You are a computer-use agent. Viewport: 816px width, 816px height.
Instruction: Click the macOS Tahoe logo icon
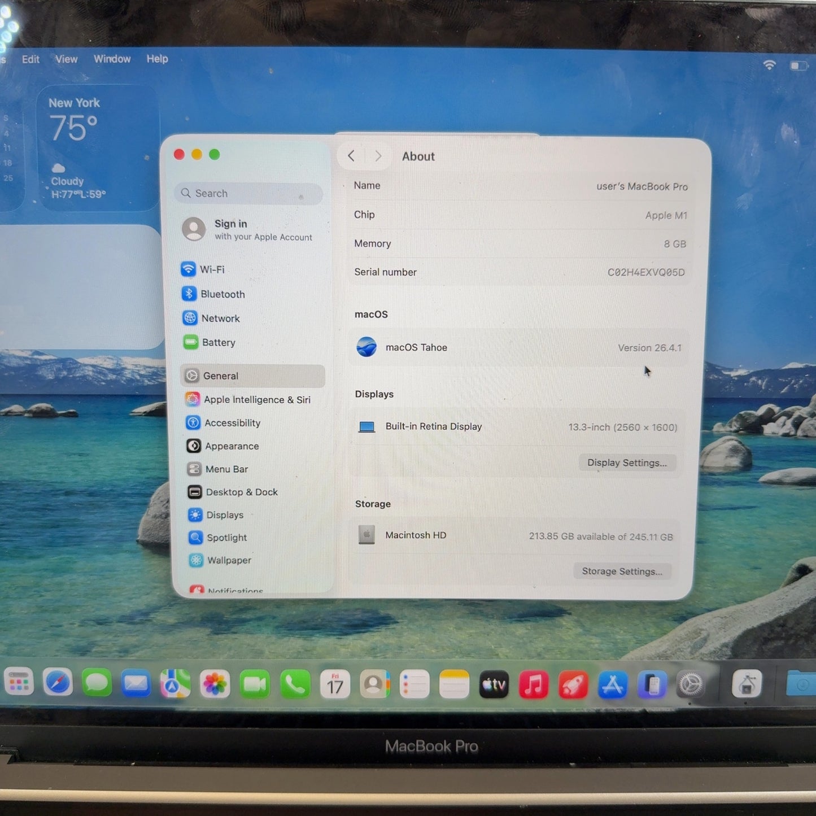point(366,347)
